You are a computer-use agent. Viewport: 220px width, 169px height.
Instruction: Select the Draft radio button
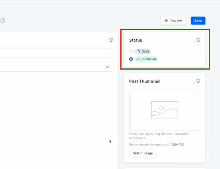coord(131,52)
